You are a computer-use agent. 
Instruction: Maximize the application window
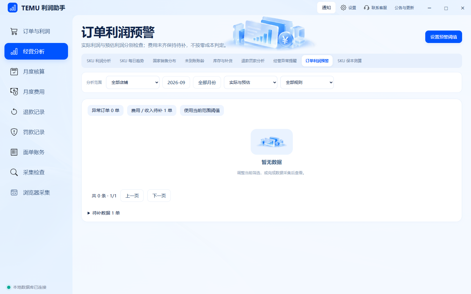coord(446,8)
